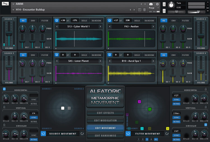Open the 2 Bars rate dropdown
This screenshot has width=210, height=142.
pyautogui.click(x=176, y=113)
